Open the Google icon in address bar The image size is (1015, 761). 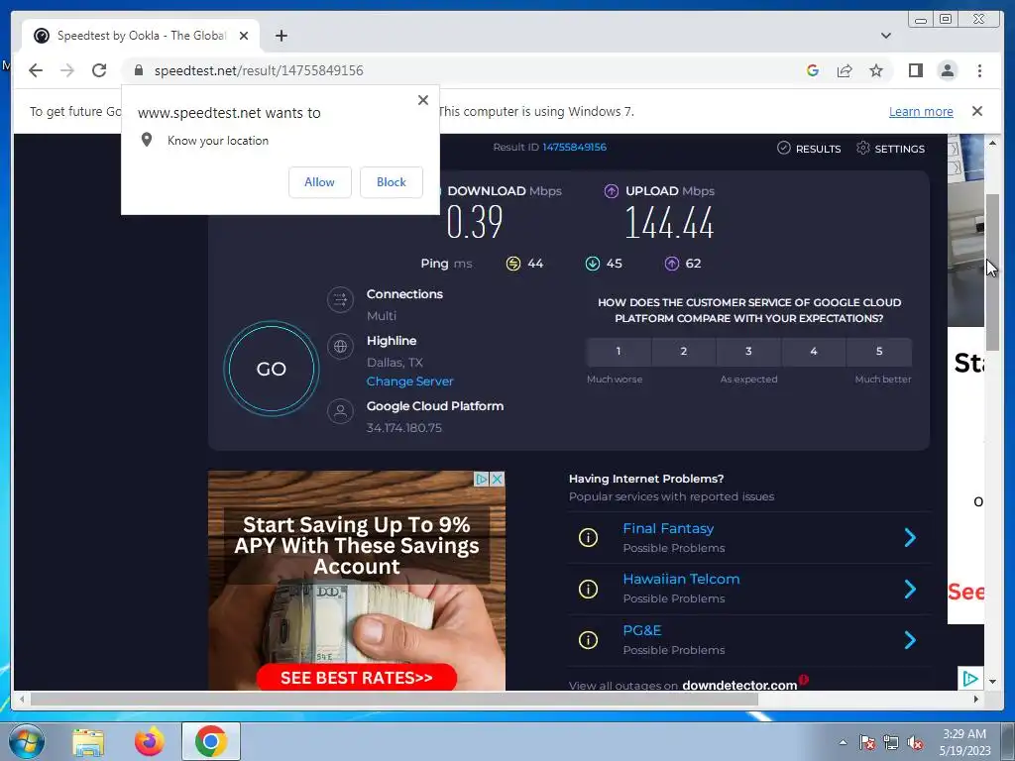(813, 70)
